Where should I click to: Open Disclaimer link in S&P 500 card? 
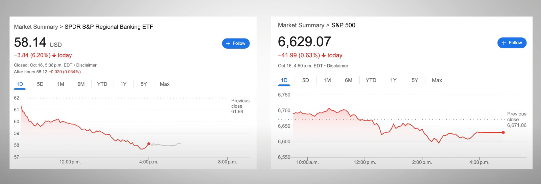337,66
